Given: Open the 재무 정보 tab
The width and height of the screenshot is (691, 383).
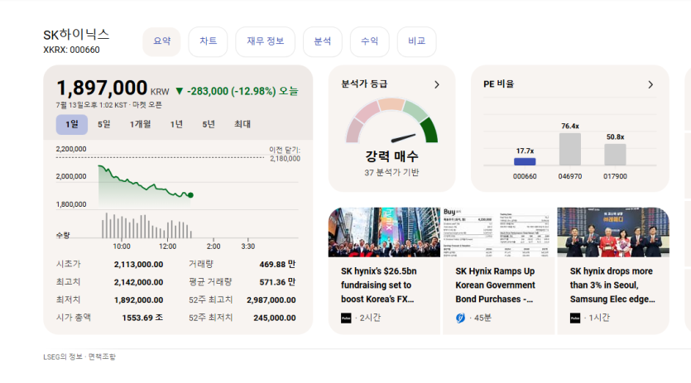Looking at the screenshot, I should [x=266, y=41].
